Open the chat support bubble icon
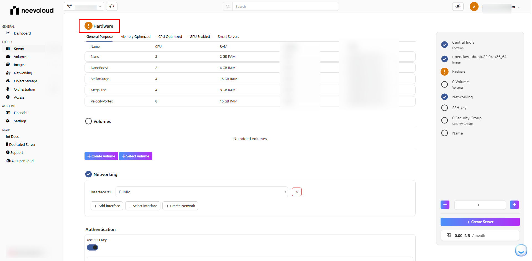Viewport: 532px width, 261px height. coord(521,251)
